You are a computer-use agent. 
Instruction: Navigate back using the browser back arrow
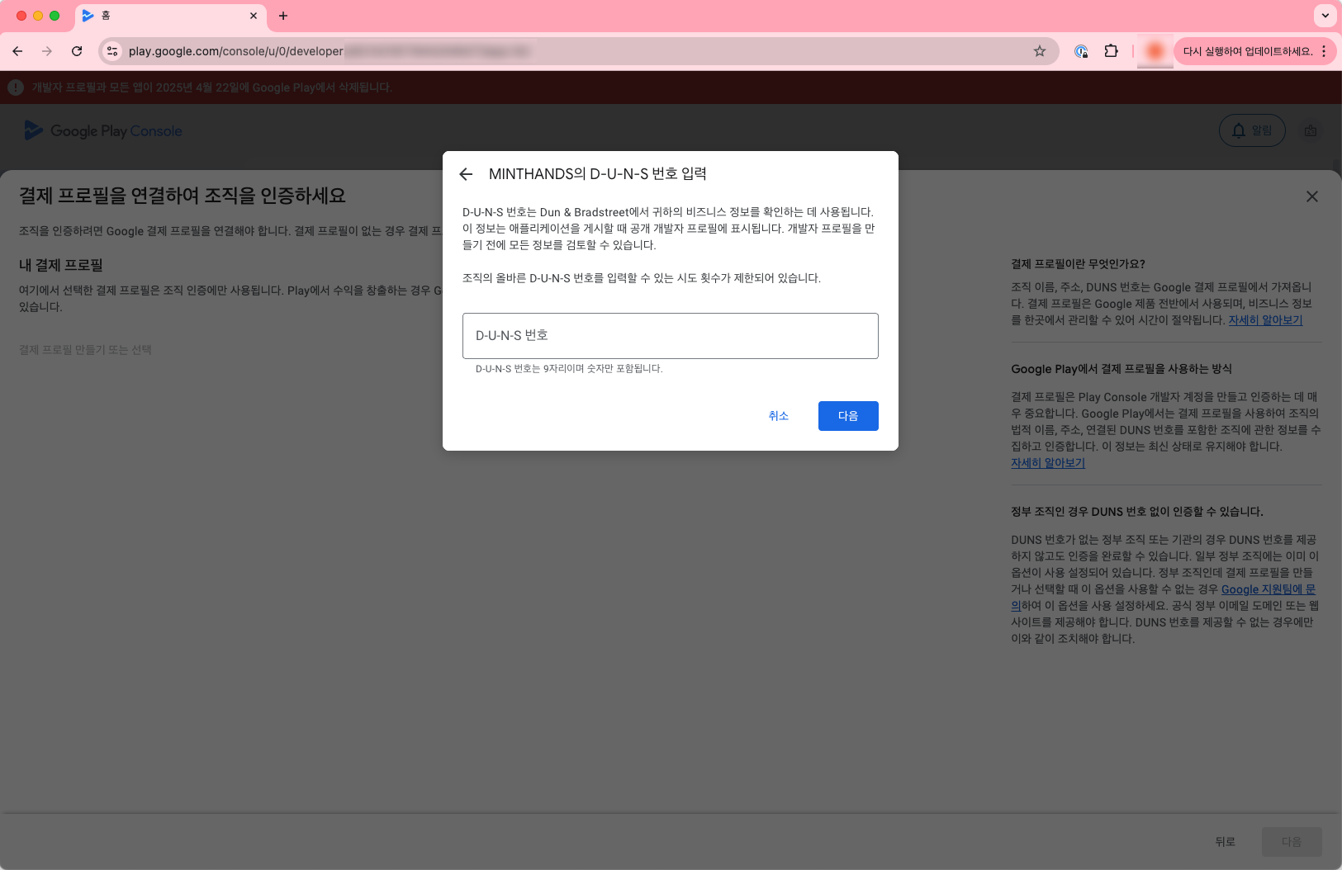coord(17,51)
